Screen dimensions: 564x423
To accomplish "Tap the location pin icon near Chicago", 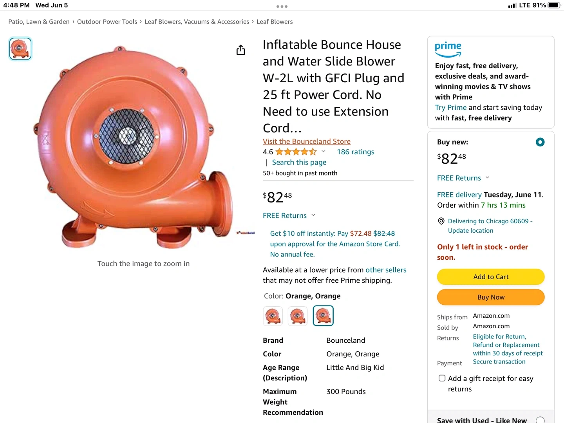I will 441,221.
